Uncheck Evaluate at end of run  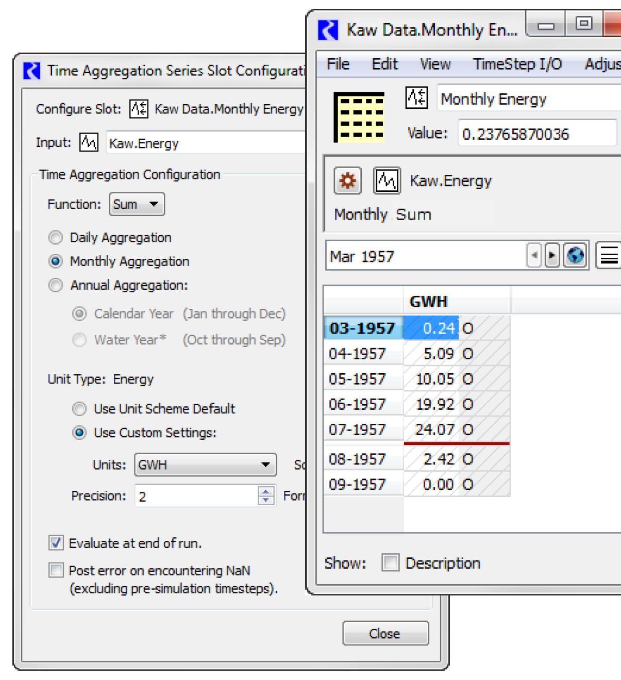pyautogui.click(x=56, y=543)
